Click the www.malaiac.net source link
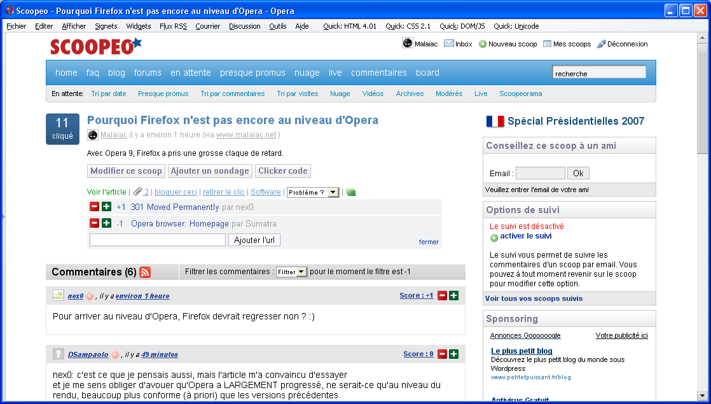Screen dimensions: 711x404 [246, 135]
